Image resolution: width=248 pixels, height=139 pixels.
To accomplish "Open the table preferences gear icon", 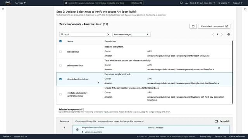I will (x=229, y=34).
